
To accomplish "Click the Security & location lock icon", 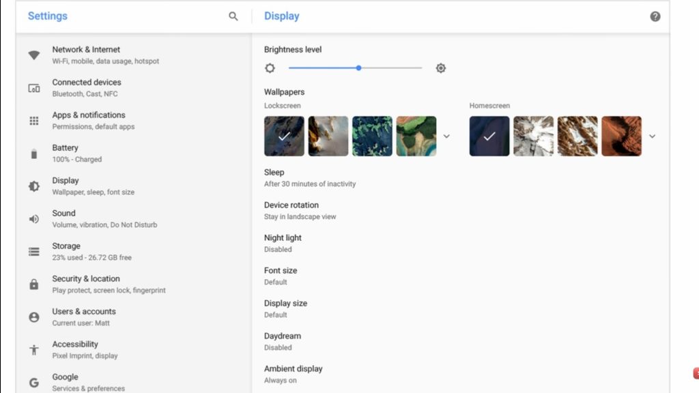I will [34, 285].
